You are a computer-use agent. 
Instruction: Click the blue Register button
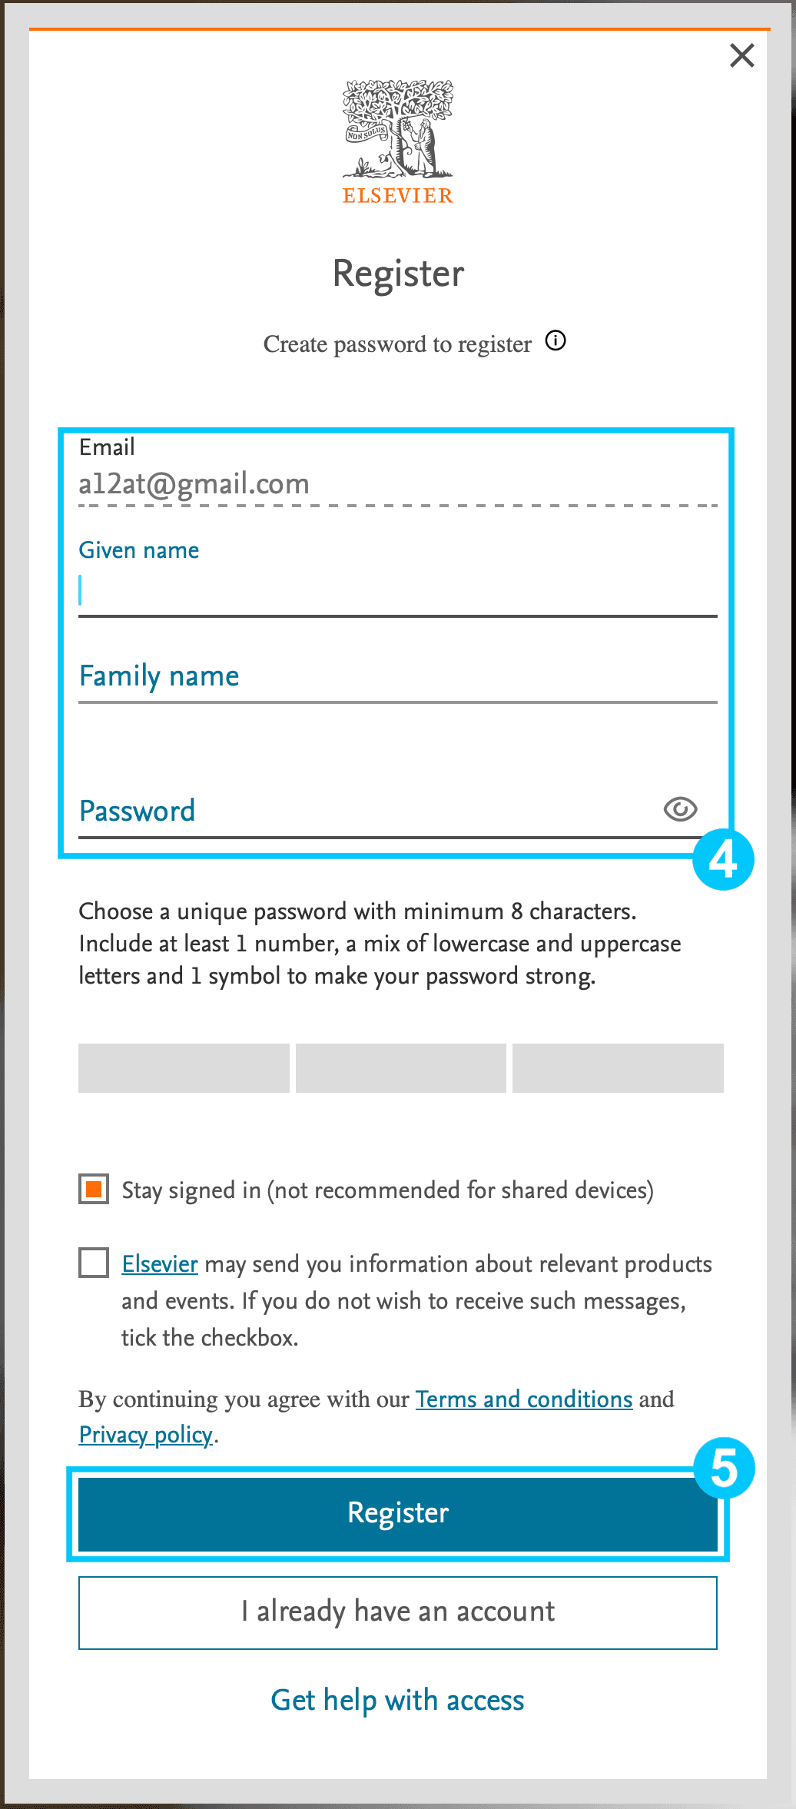pos(398,1513)
